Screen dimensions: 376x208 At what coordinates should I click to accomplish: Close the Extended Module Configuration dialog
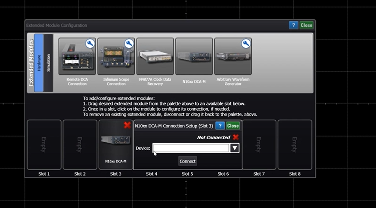pos(306,25)
